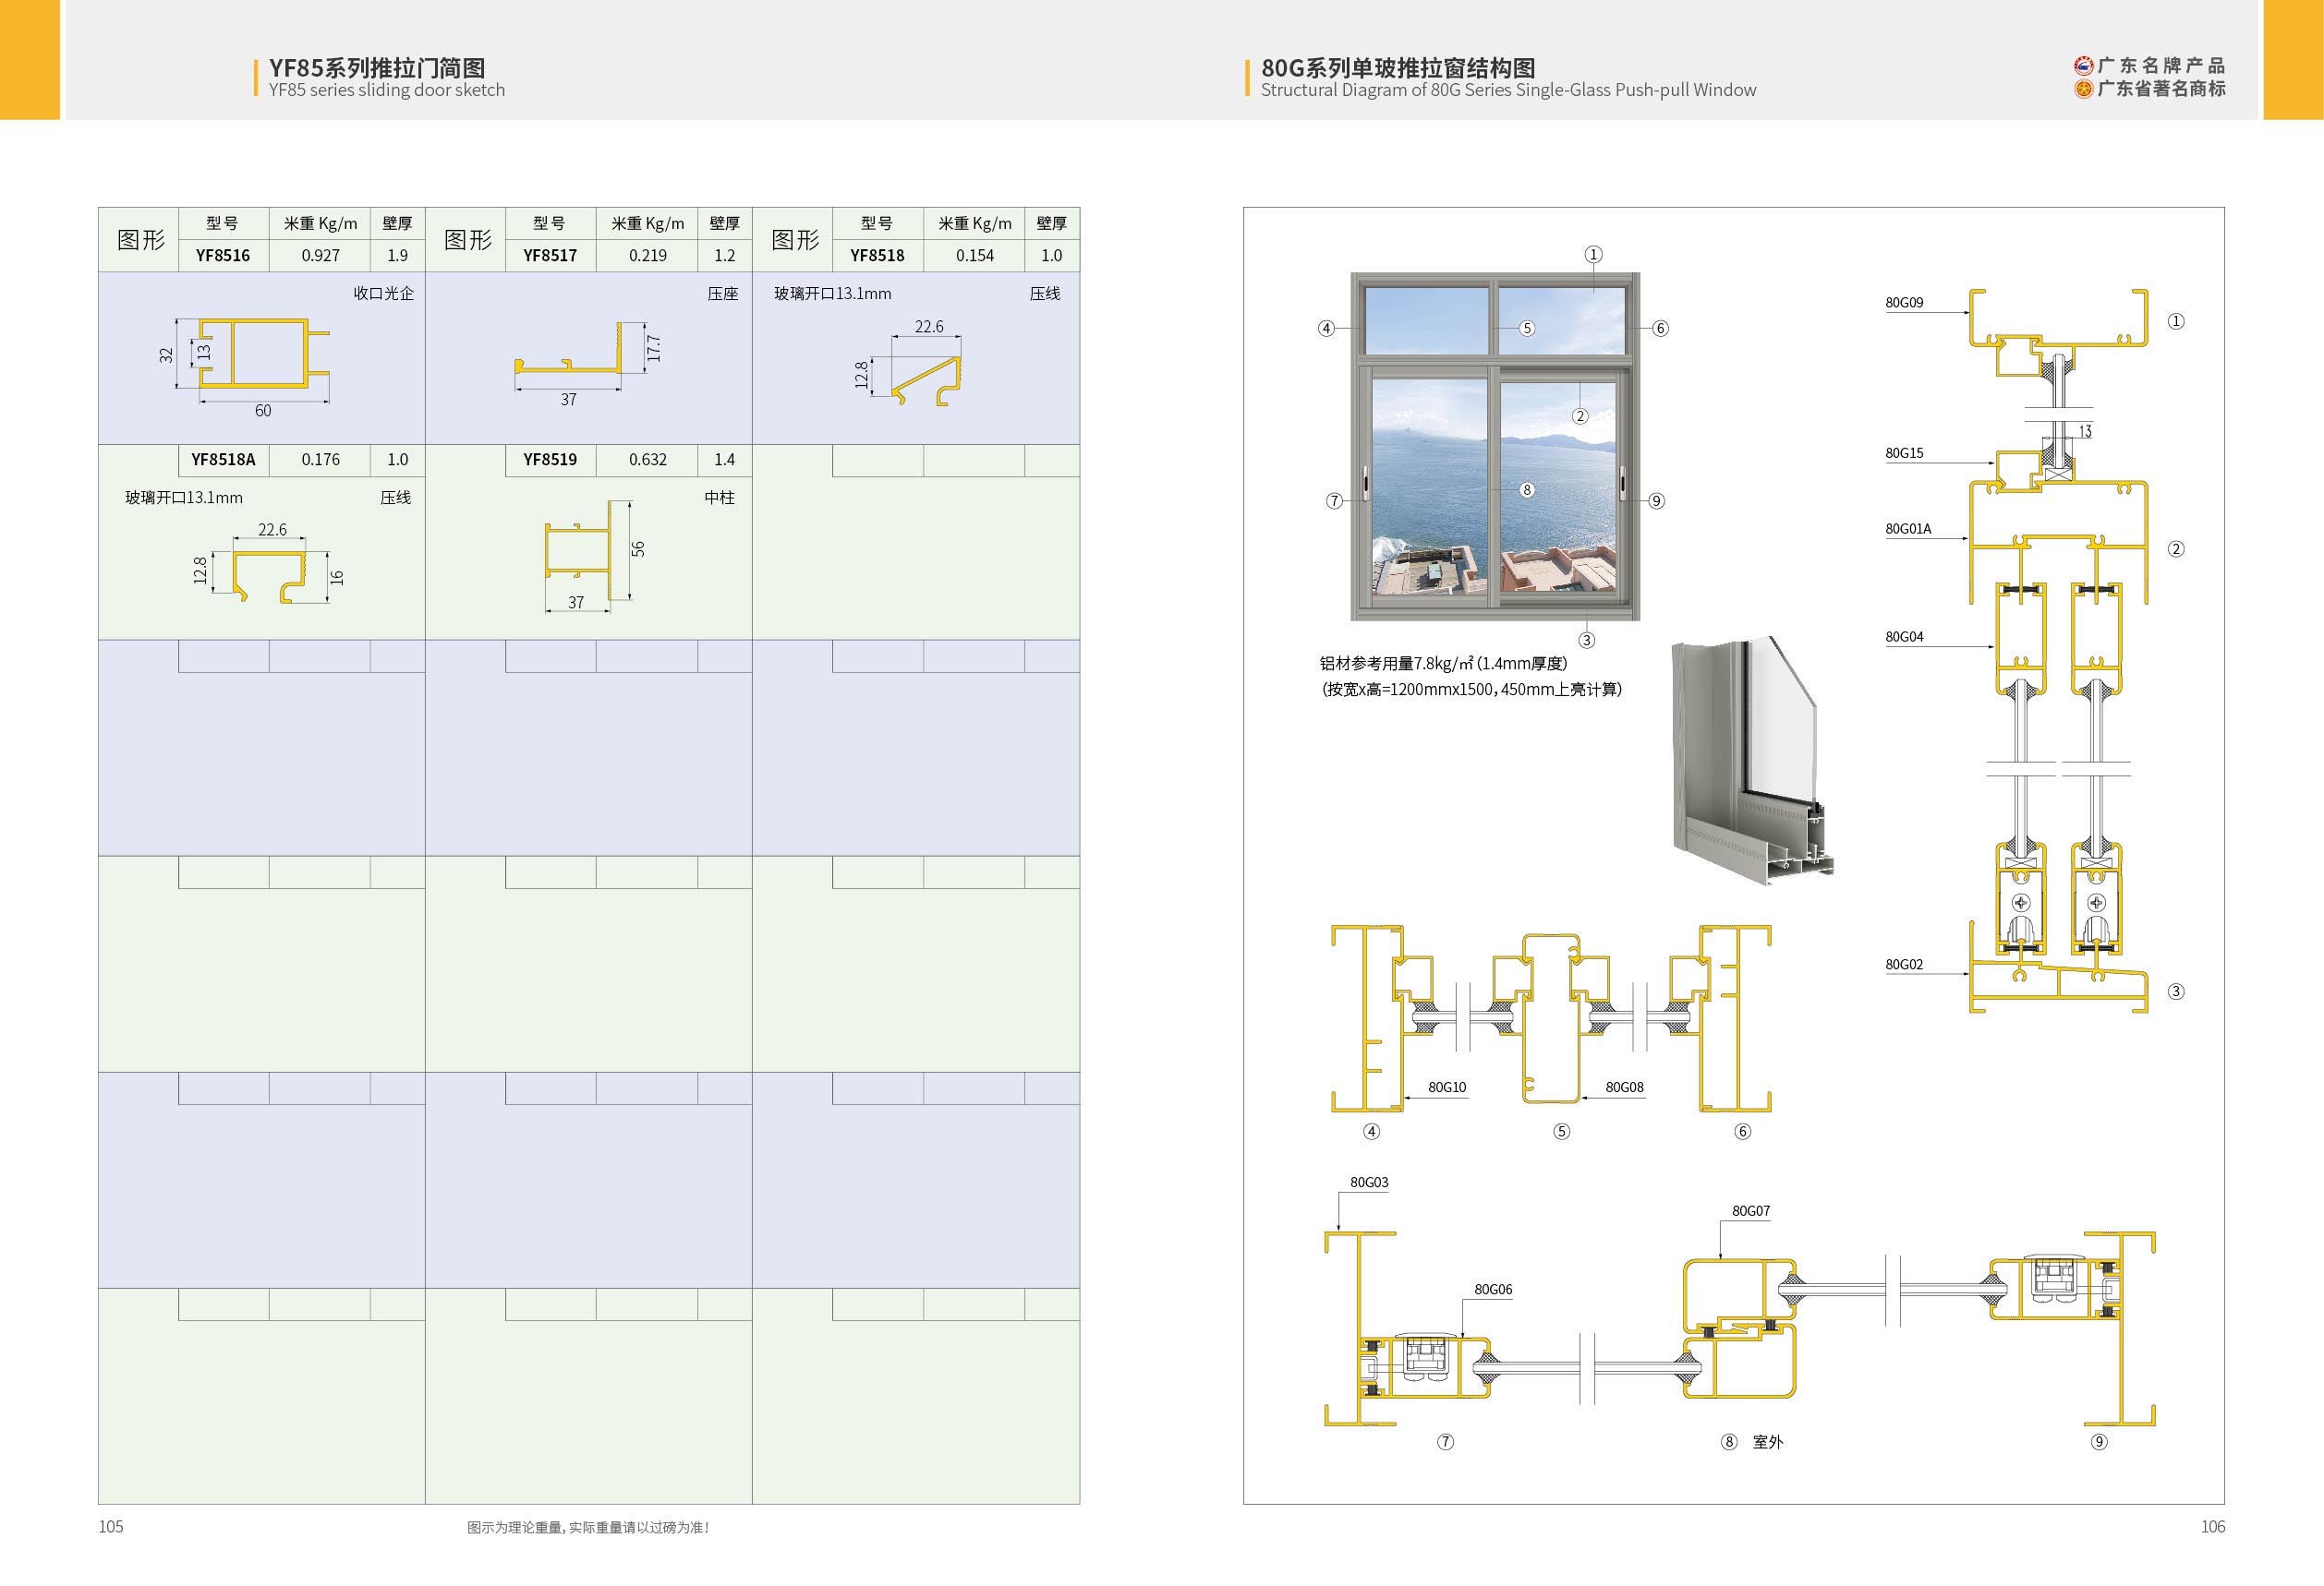Select the sliding window scenery photo
Screen dimensions: 2324x1586
1495,447
